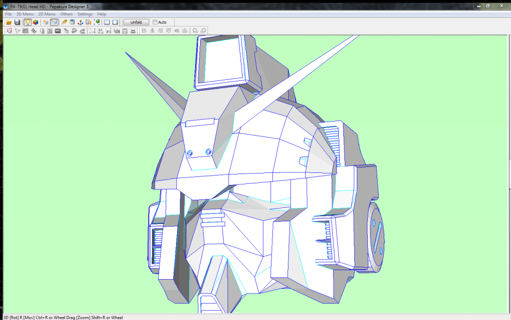Click the scale measurement icon

(88, 22)
